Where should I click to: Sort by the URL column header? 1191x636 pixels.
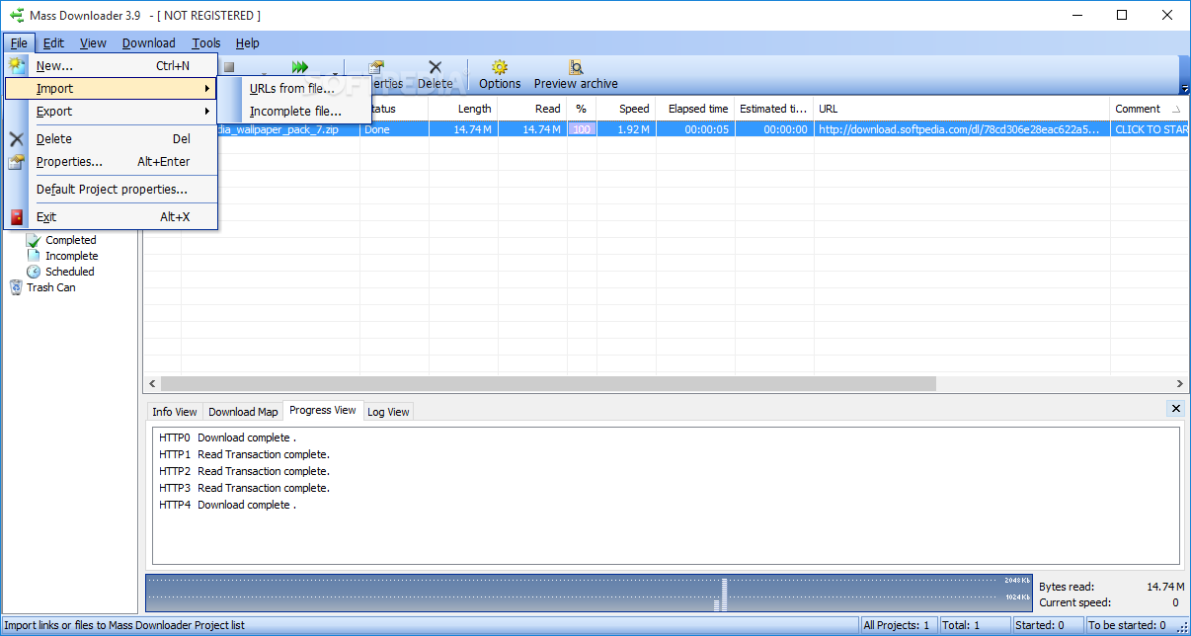(962, 109)
